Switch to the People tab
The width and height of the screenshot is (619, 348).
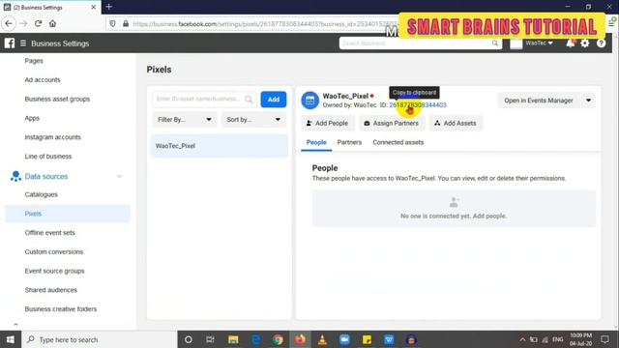[x=316, y=142]
